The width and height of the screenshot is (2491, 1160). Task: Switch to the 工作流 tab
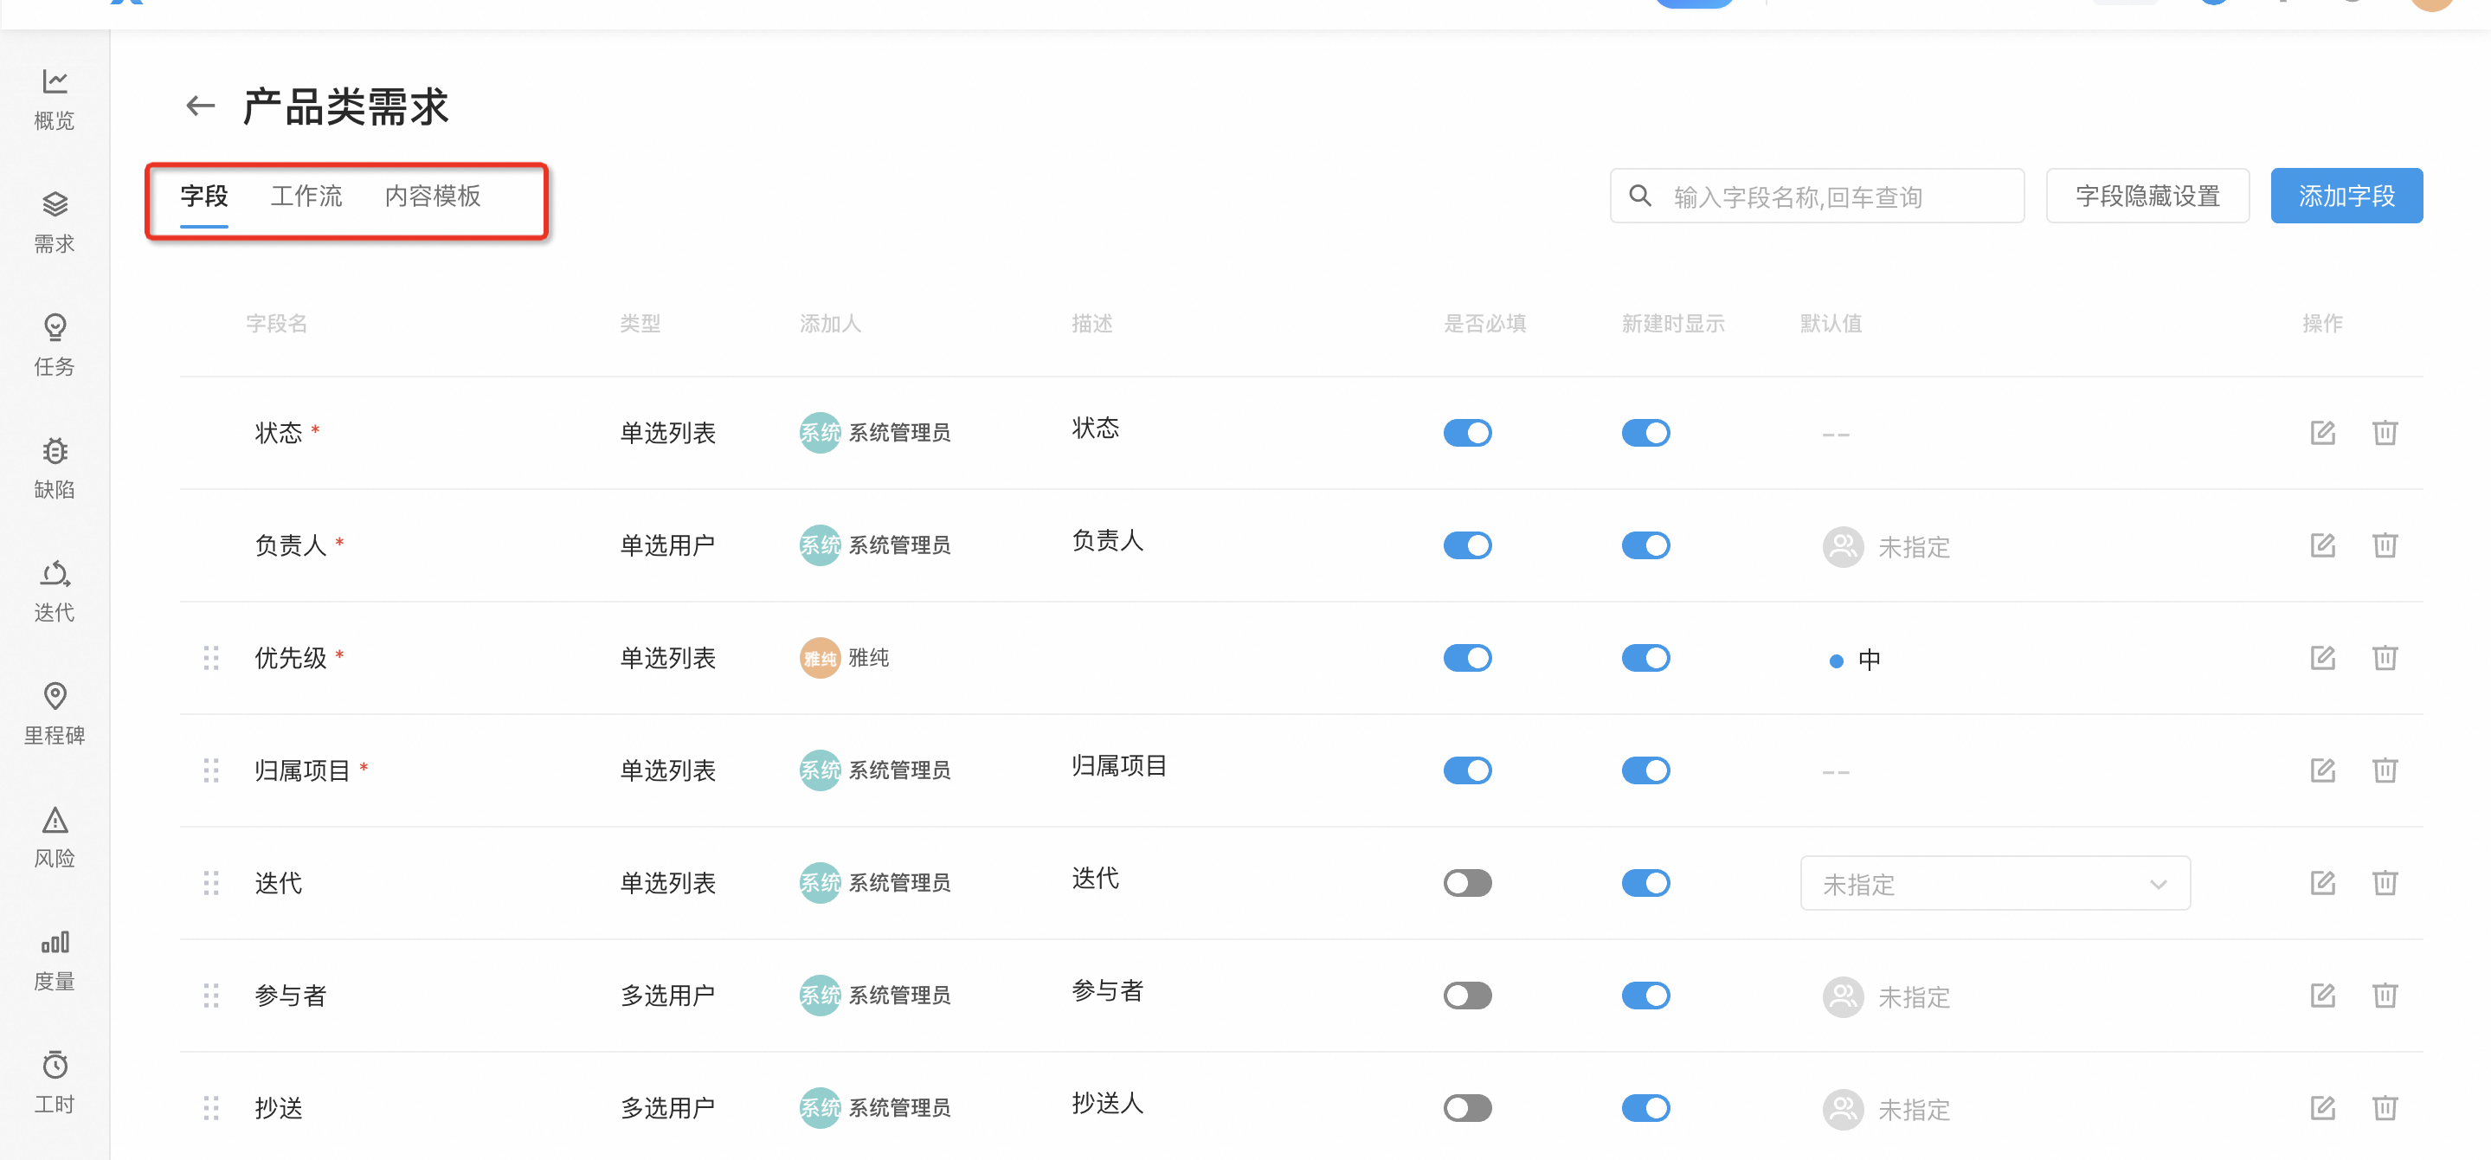pos(306,197)
